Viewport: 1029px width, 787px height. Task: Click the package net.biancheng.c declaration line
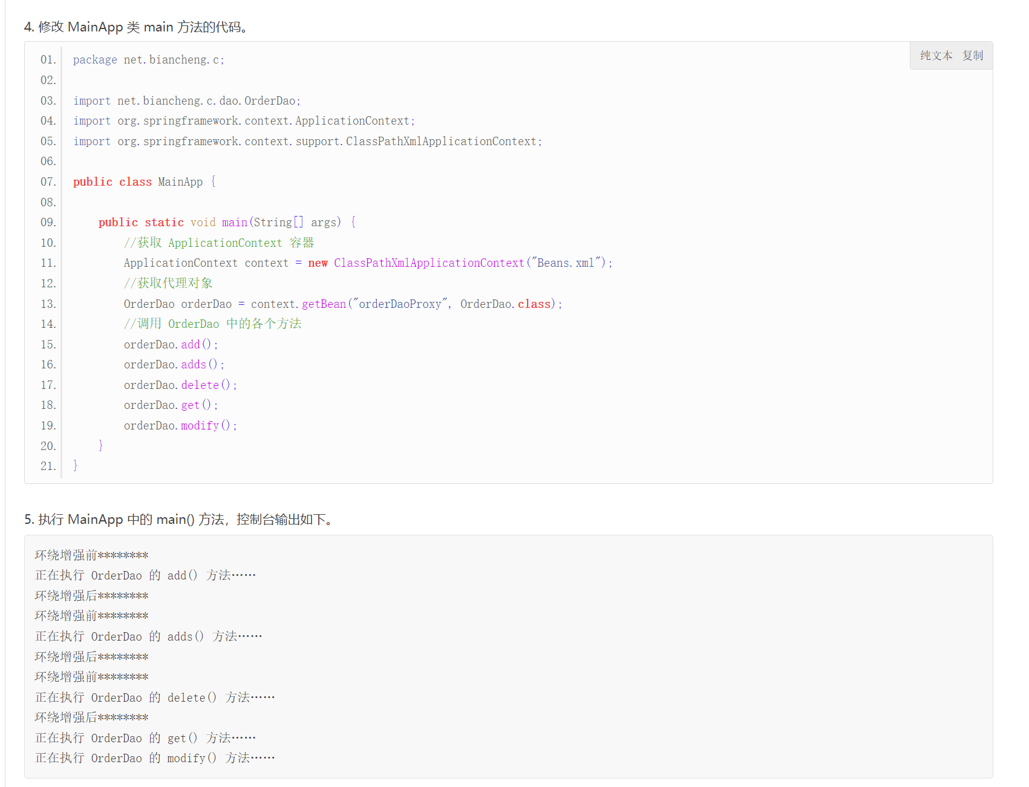pyautogui.click(x=149, y=60)
